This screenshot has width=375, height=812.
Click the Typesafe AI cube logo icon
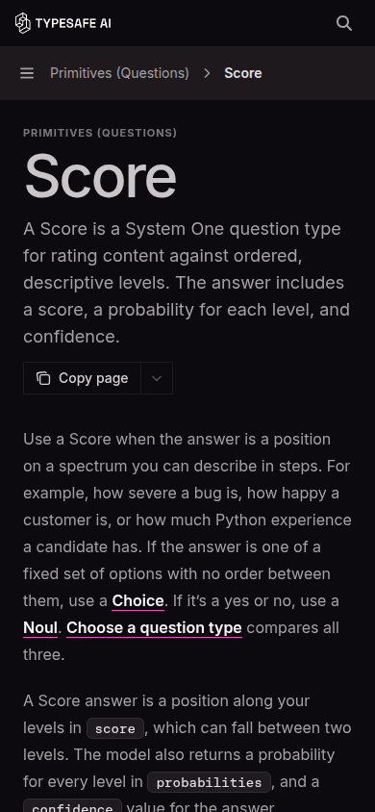coord(23,23)
